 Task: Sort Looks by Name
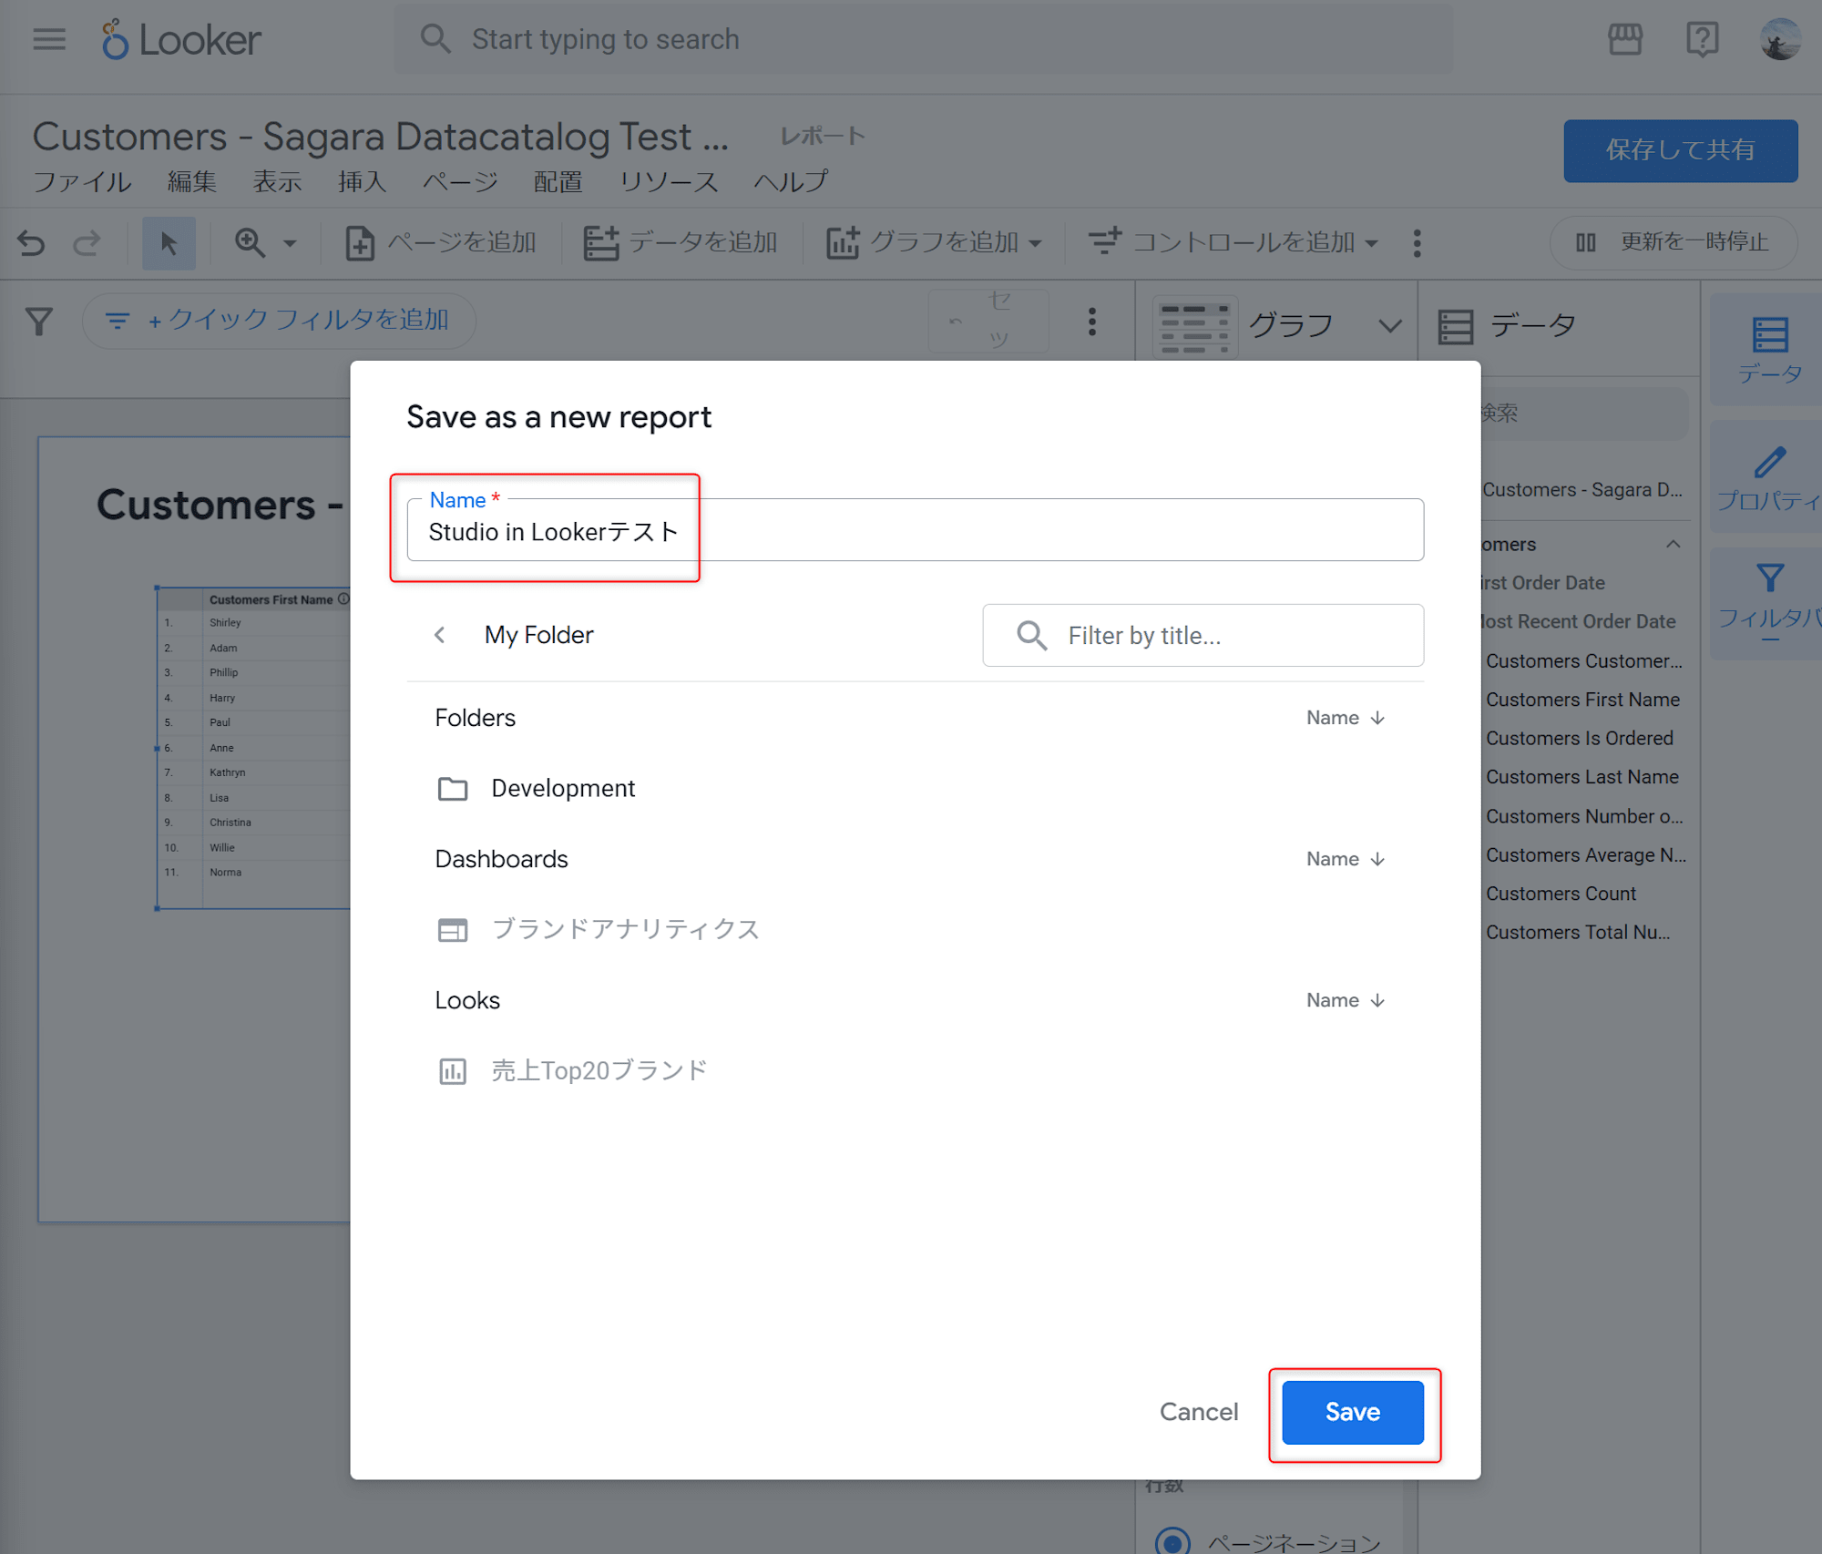point(1346,1000)
